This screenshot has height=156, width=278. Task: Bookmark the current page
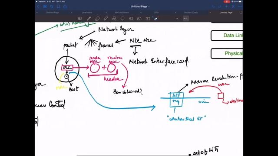point(58,6)
